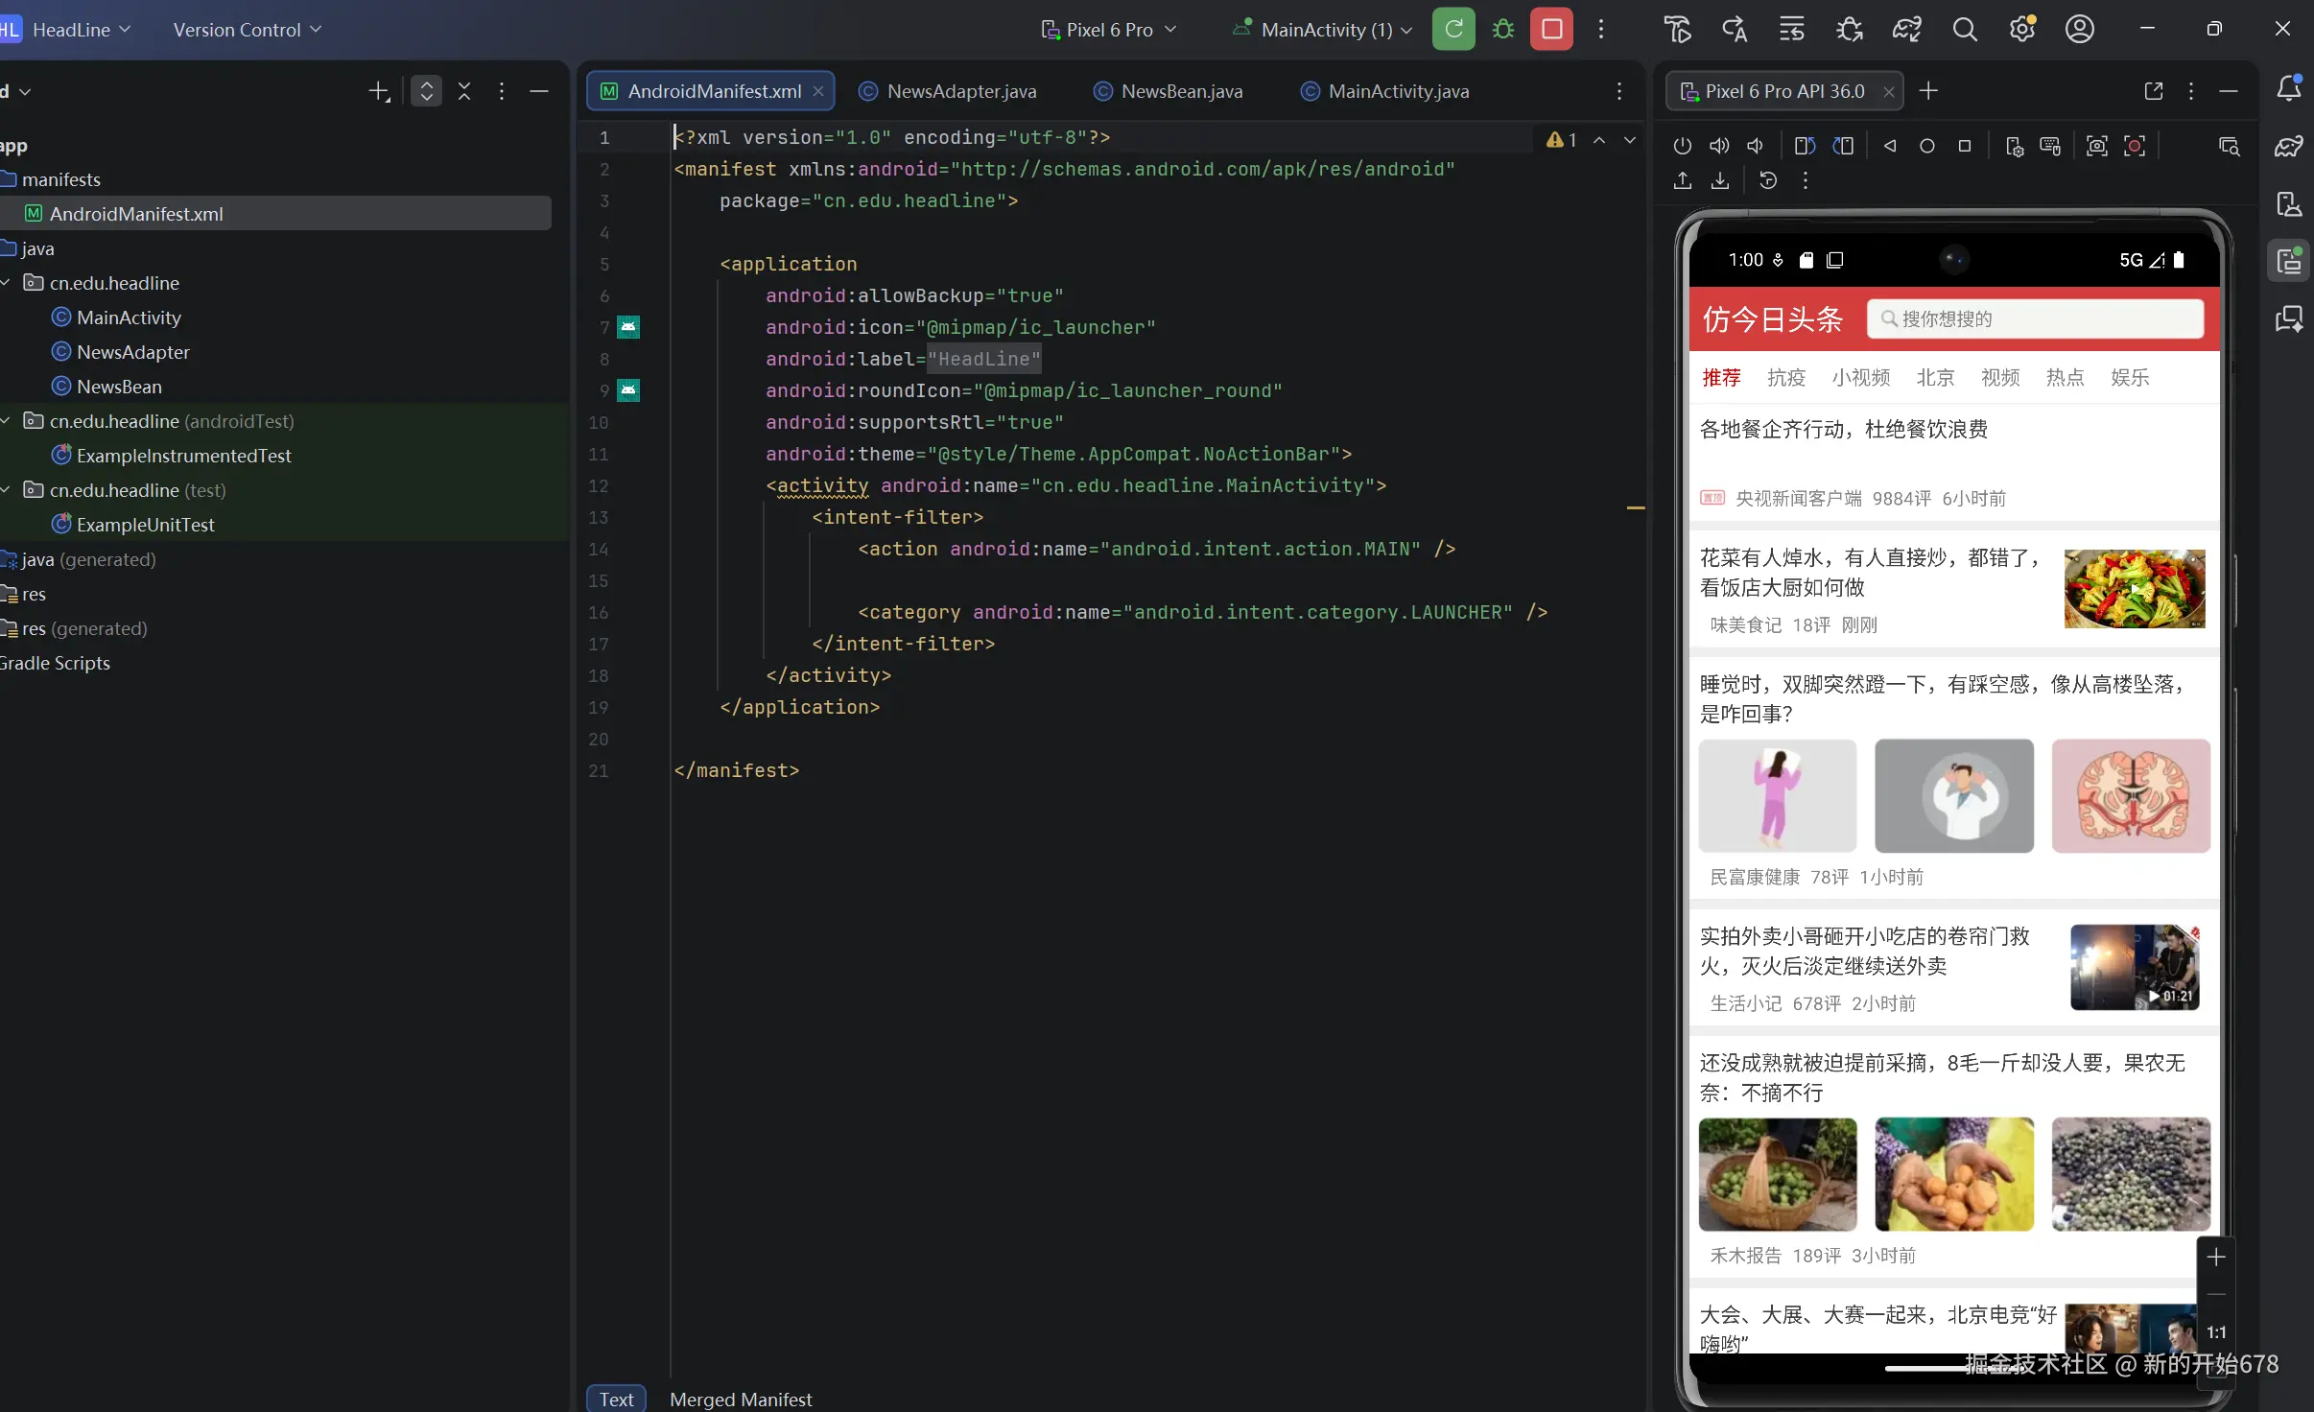Select the Text manifest view tab
Screen dimensions: 2314x1412
616,1400
